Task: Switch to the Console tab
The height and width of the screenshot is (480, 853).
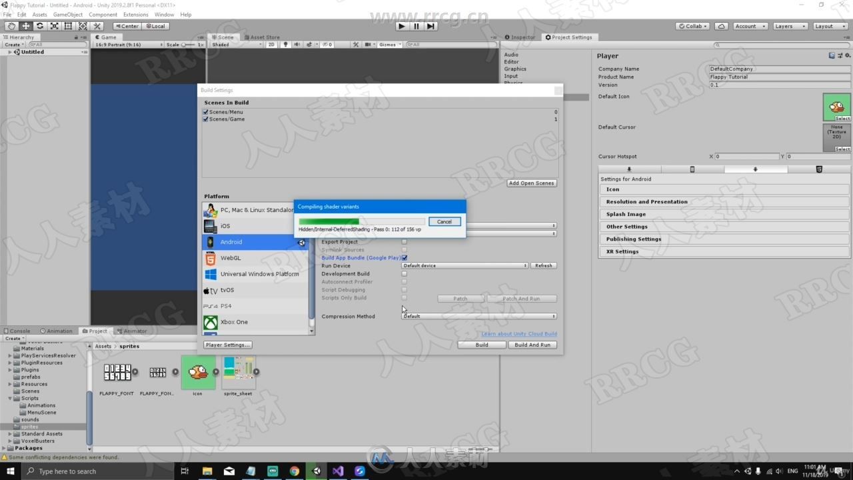Action: tap(17, 331)
